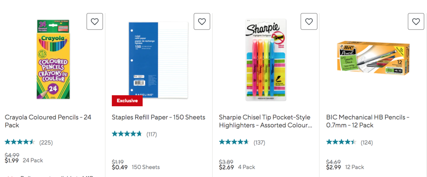This screenshot has width=427, height=177.
Task: Click heart icon for Sharpie Highlighters
Action: pos(309,21)
